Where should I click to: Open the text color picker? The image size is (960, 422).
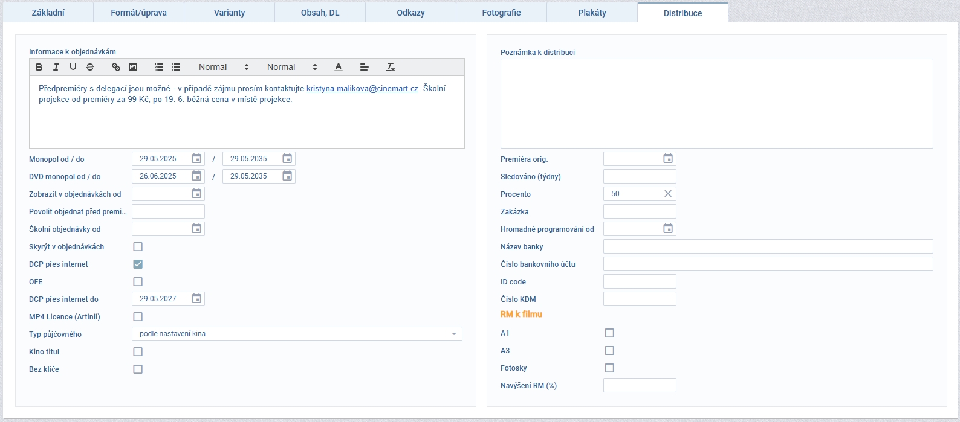[339, 67]
